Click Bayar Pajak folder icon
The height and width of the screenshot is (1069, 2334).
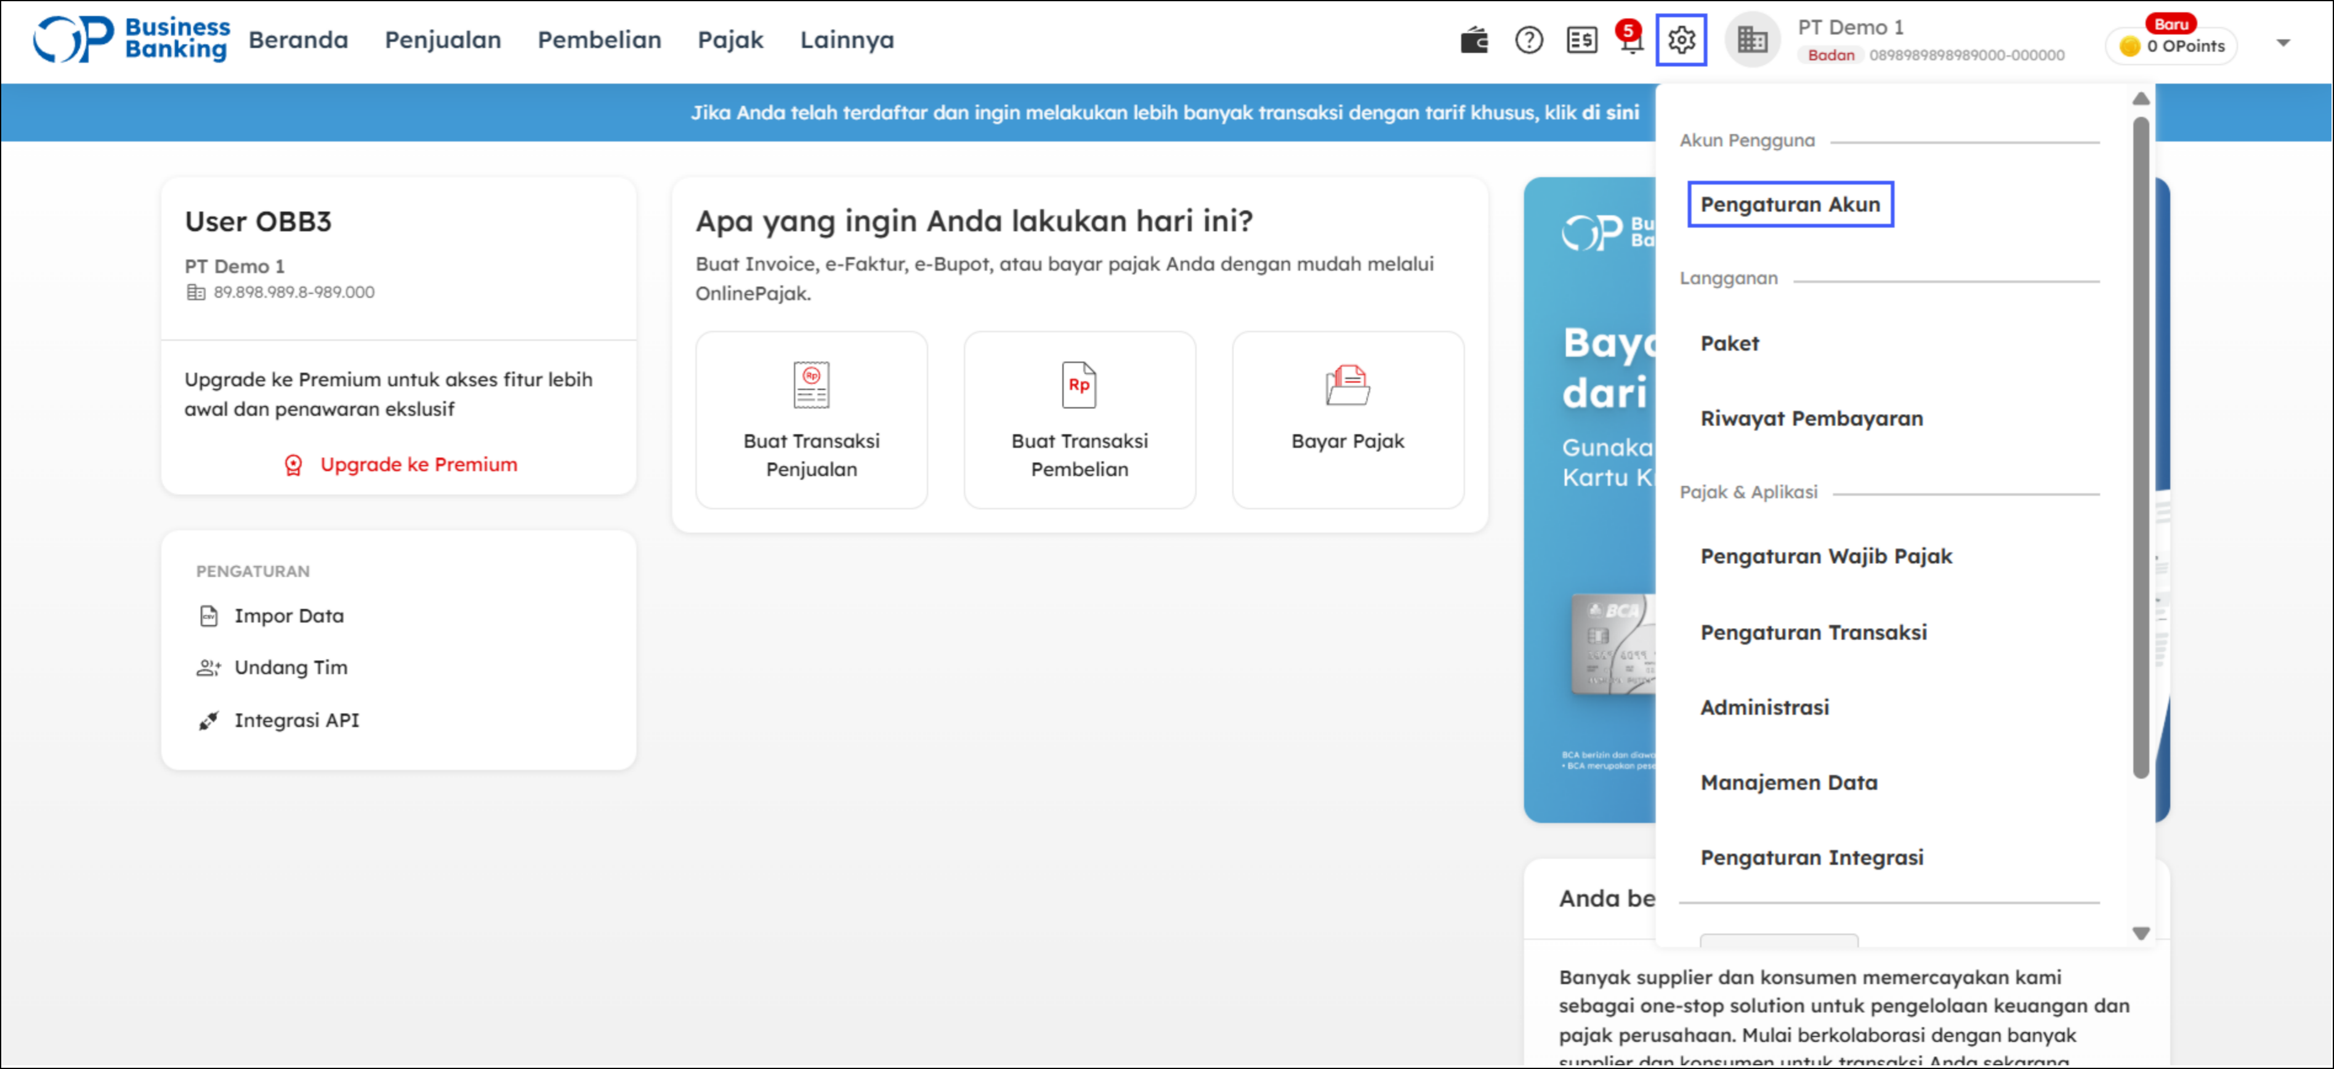[1347, 385]
